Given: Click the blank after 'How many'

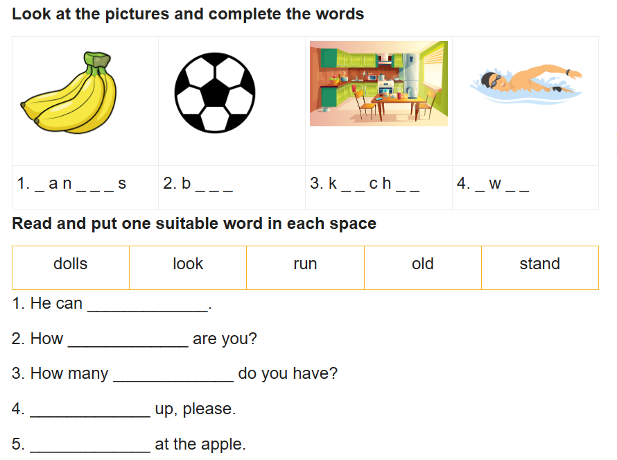Looking at the screenshot, I should [173, 375].
